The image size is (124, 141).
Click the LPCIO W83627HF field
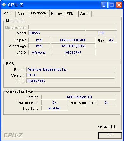tap(73, 53)
